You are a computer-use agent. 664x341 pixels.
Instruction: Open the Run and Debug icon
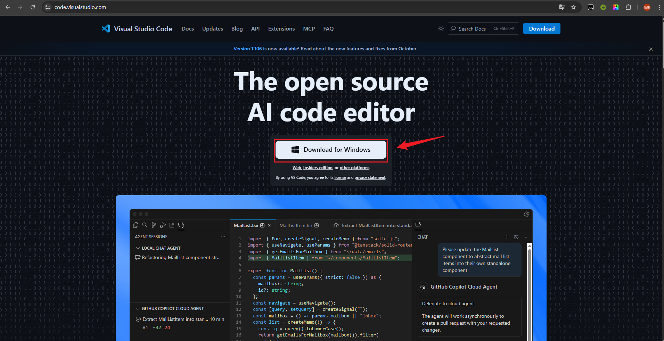(163, 225)
